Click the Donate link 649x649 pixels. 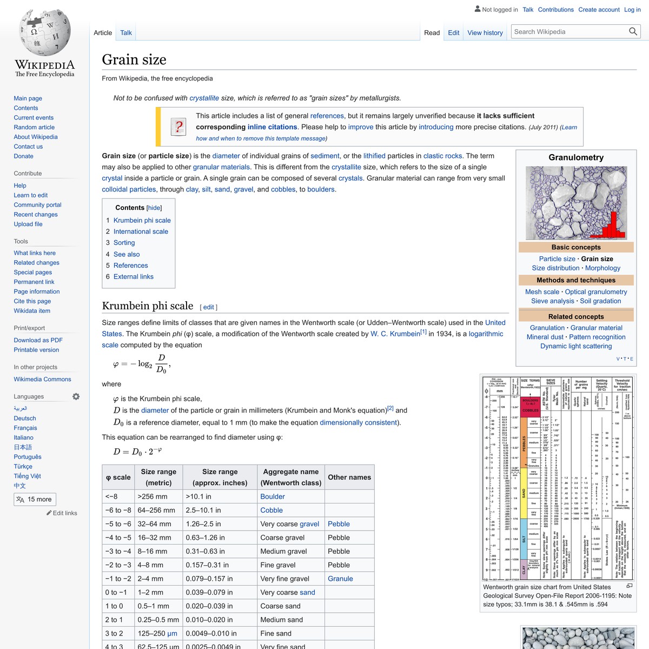24,156
